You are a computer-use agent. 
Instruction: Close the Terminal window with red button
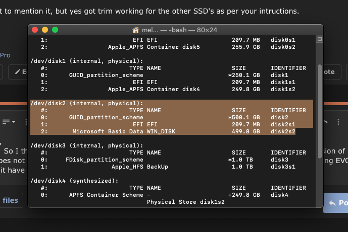(x=35, y=30)
